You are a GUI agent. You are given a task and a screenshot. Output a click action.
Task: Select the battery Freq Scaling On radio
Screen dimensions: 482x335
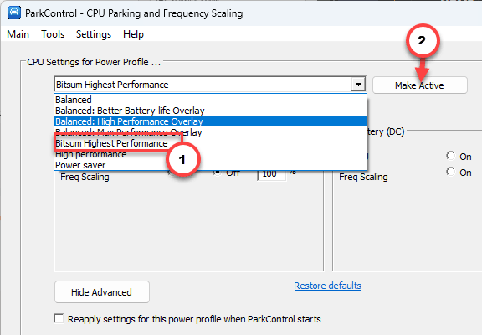click(451, 172)
